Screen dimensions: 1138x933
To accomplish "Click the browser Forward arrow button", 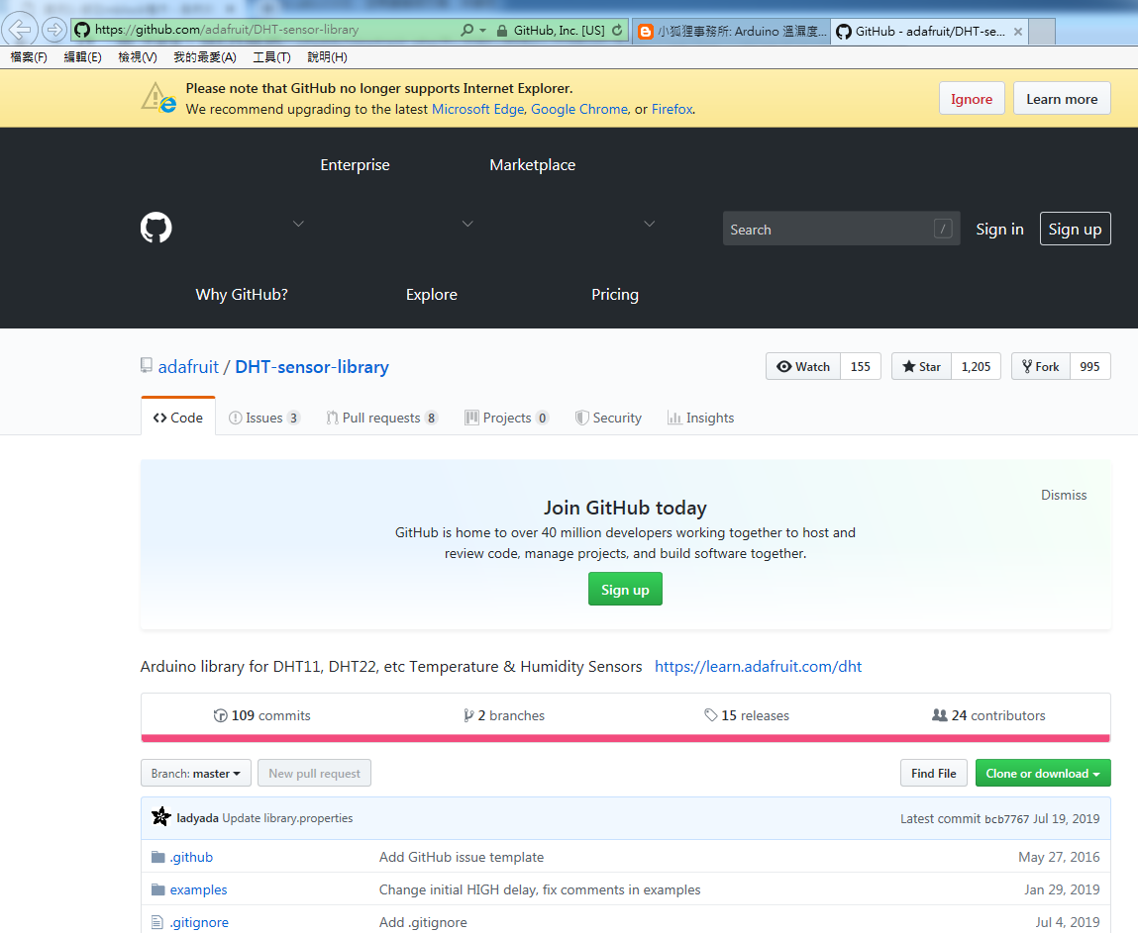I will pyautogui.click(x=53, y=30).
